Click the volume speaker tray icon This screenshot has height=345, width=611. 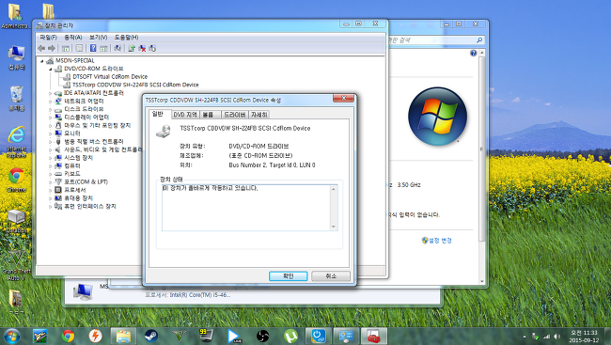556,337
